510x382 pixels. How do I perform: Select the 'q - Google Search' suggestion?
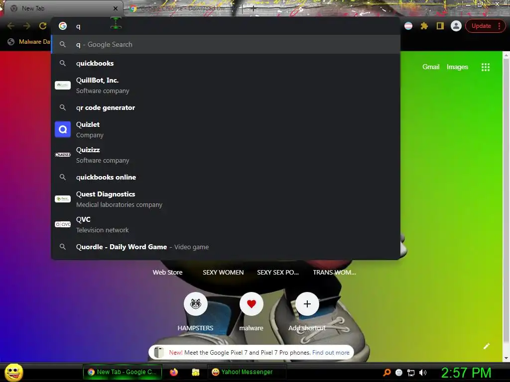(226, 44)
